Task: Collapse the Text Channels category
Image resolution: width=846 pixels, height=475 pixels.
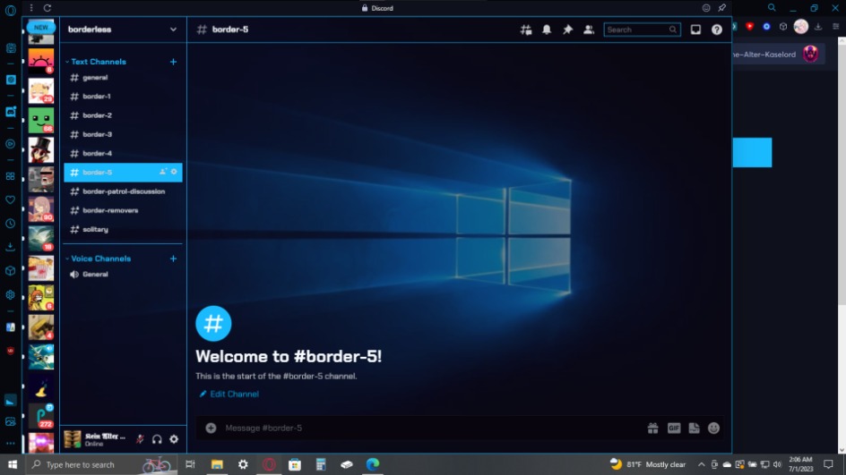Action: [x=98, y=62]
